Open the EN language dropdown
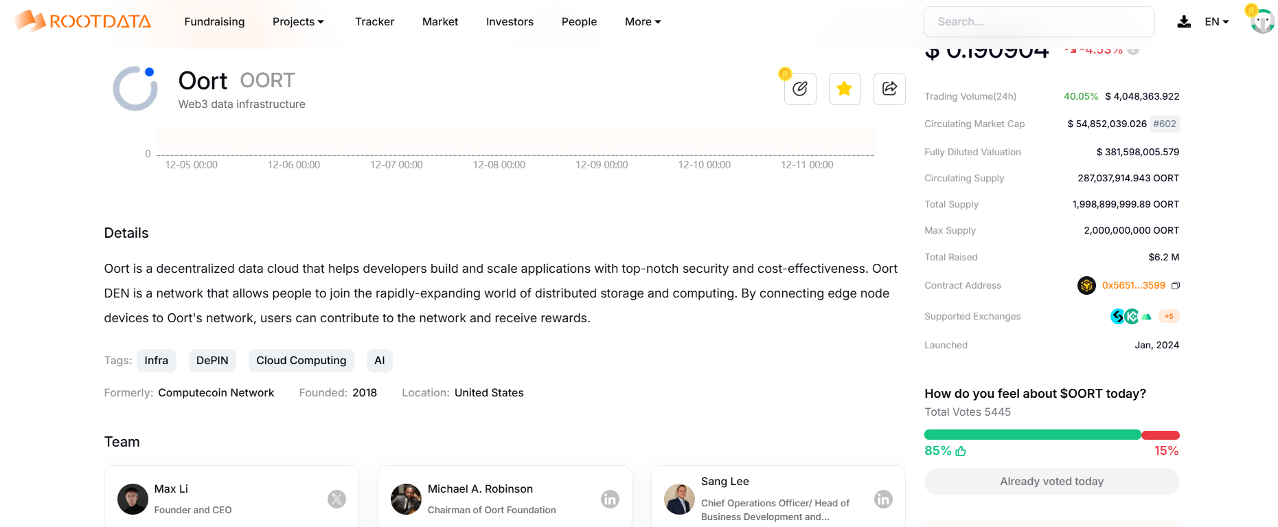This screenshot has width=1278, height=527. tap(1217, 21)
